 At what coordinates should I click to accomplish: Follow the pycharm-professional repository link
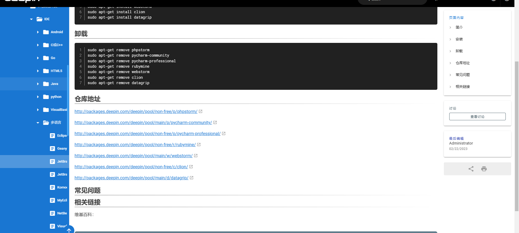point(148,133)
